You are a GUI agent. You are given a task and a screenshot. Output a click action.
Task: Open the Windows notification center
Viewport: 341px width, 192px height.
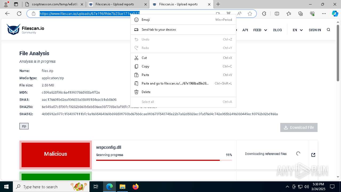pyautogui.click(x=332, y=187)
